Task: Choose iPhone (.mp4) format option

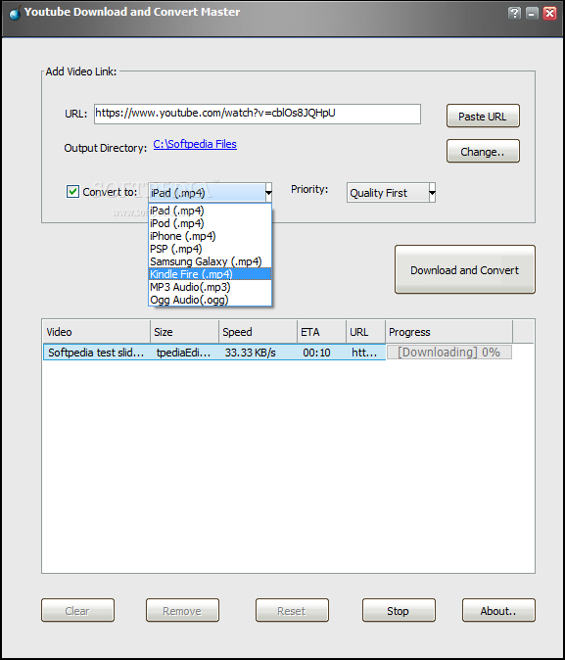Action: coord(210,236)
